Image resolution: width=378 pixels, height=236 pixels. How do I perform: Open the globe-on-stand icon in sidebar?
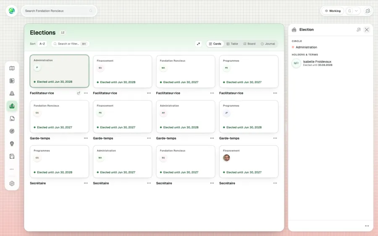tap(12, 144)
